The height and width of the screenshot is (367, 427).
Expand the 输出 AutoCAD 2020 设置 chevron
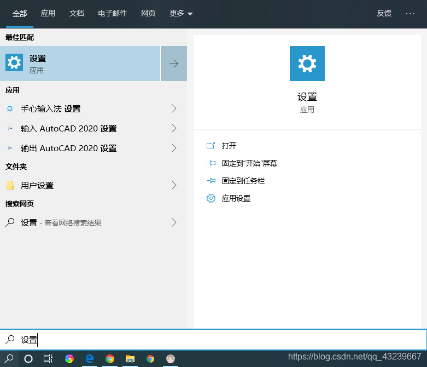174,148
